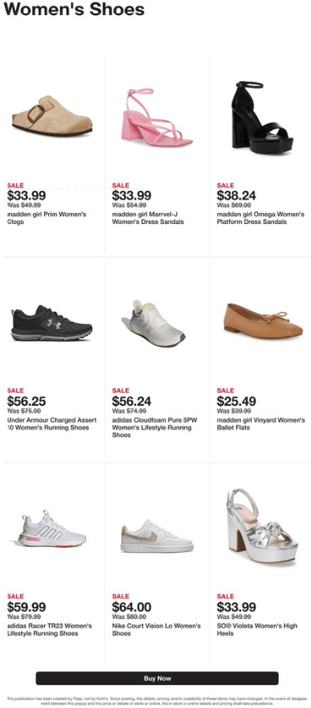
Task: View the silver SO Violeta high heel photo
Action: pos(262,526)
